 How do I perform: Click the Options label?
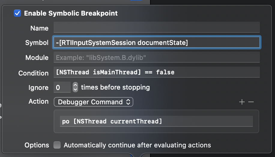[37, 145]
